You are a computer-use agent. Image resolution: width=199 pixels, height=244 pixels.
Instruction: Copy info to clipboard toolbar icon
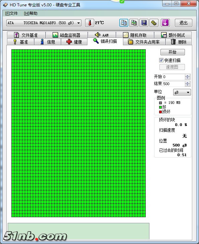point(124,23)
